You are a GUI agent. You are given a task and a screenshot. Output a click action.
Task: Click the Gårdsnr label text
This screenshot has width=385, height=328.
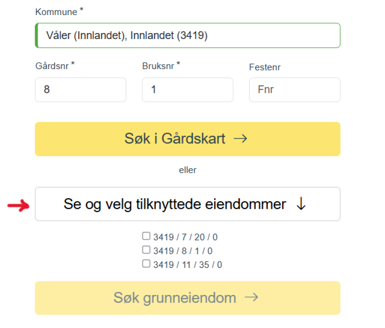52,66
